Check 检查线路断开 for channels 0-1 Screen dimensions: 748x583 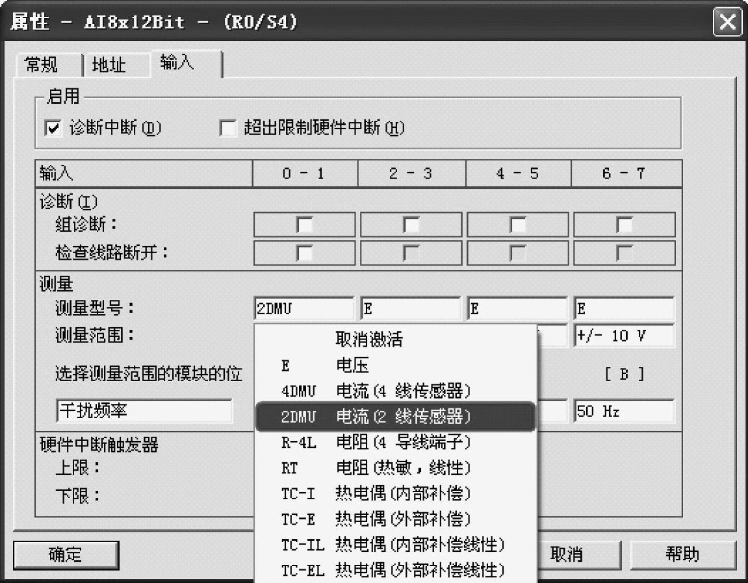304,253
